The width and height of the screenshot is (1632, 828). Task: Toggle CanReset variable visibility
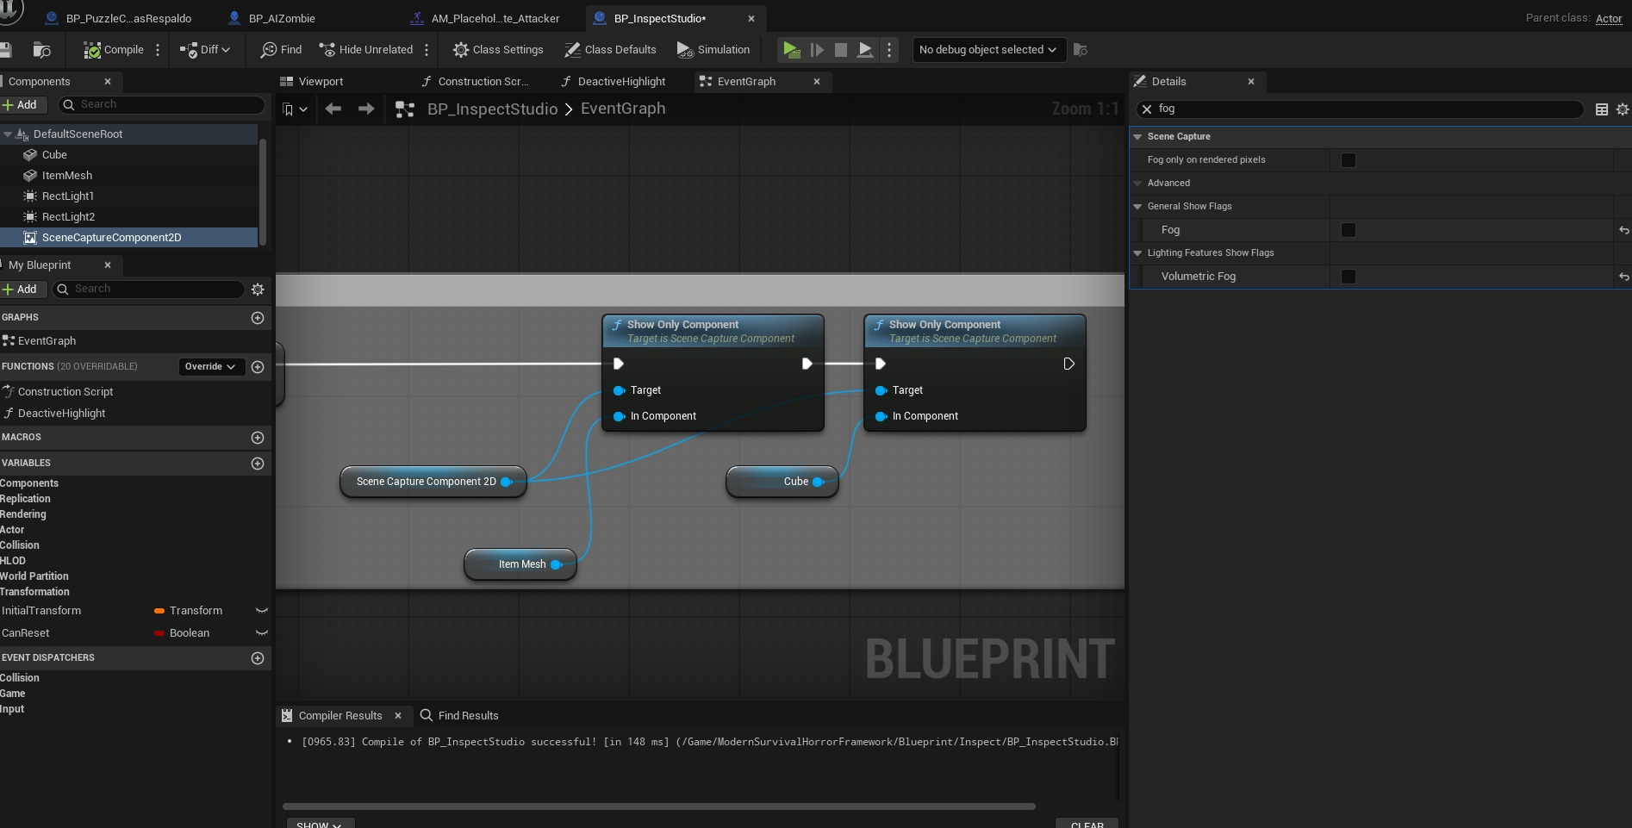point(262,633)
